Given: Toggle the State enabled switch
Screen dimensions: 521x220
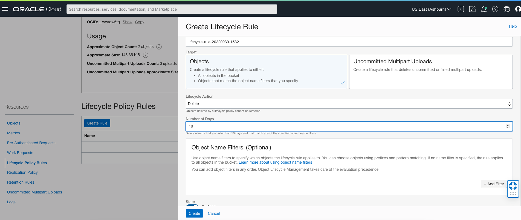Looking at the screenshot, I should 192,205.
